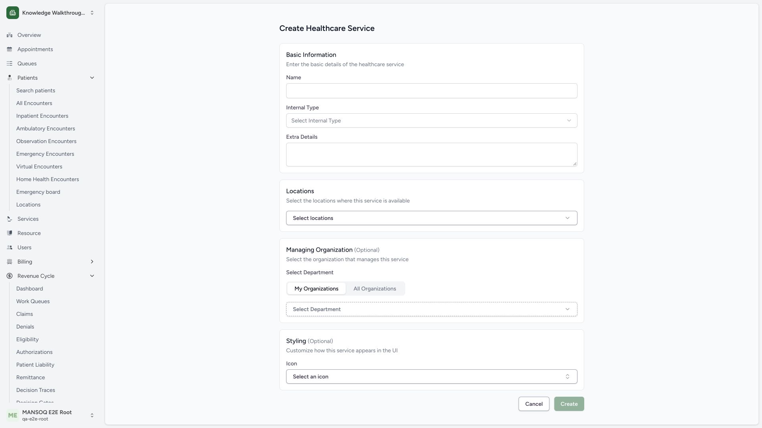Click the Revenue Cycle dollar icon

tap(10, 276)
